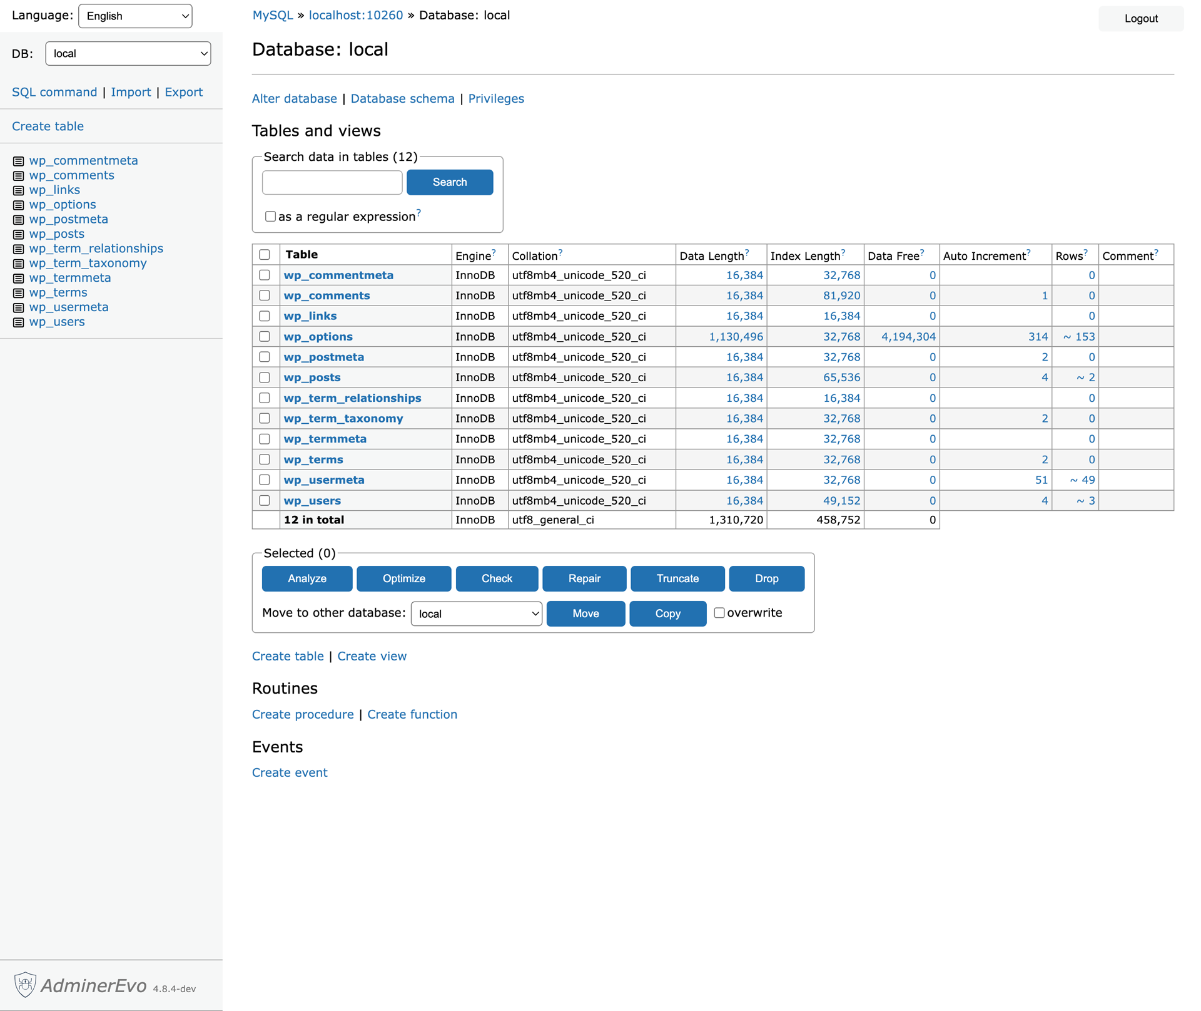Click the table icon beside wp_term_taxonomy in sidebar
Image resolution: width=1201 pixels, height=1011 pixels.
[x=19, y=264]
